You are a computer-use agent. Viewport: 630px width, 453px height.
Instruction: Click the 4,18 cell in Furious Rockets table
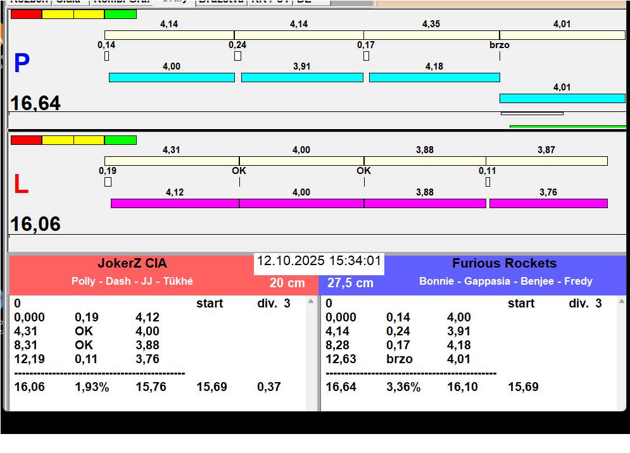[458, 345]
